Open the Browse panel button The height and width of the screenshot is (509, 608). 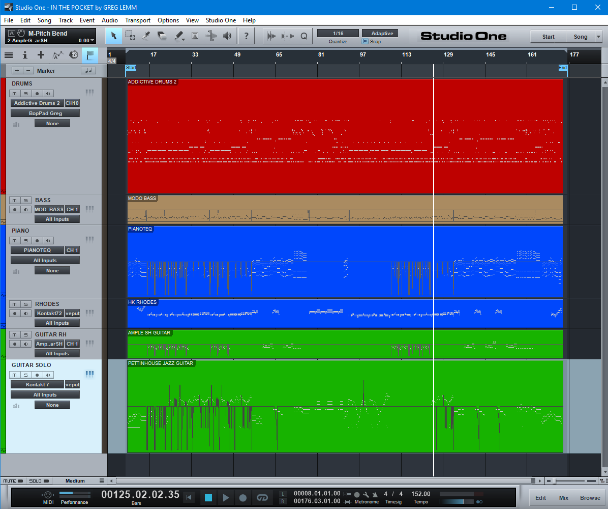tap(590, 498)
